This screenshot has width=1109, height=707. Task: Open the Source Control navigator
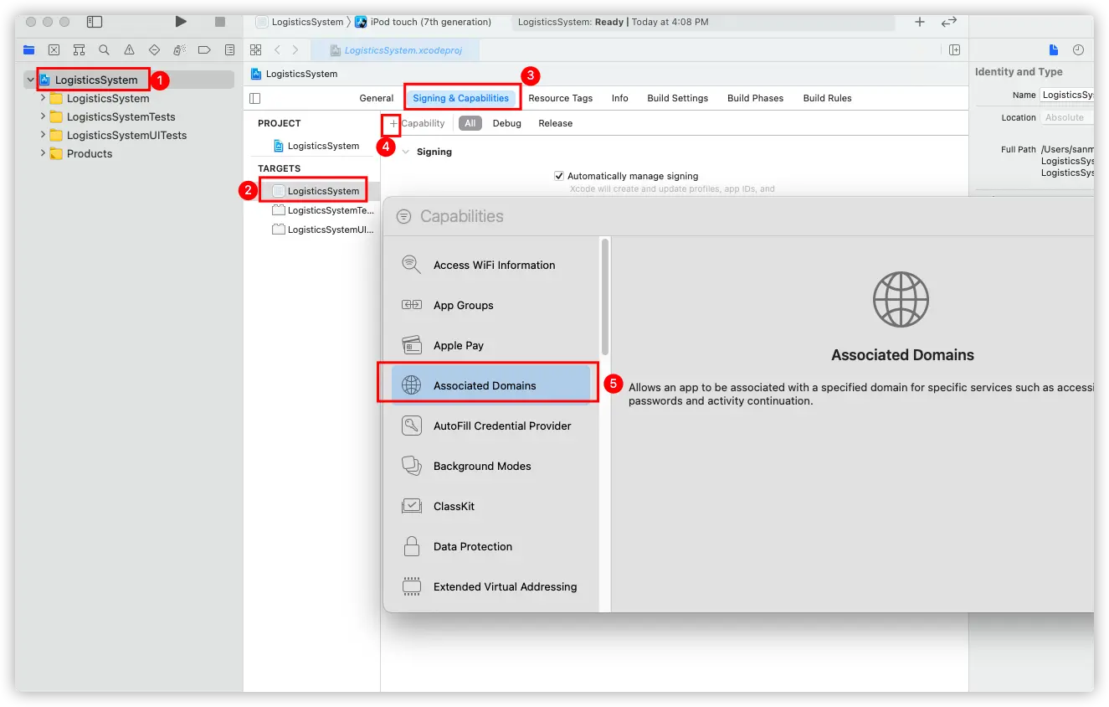pos(54,50)
